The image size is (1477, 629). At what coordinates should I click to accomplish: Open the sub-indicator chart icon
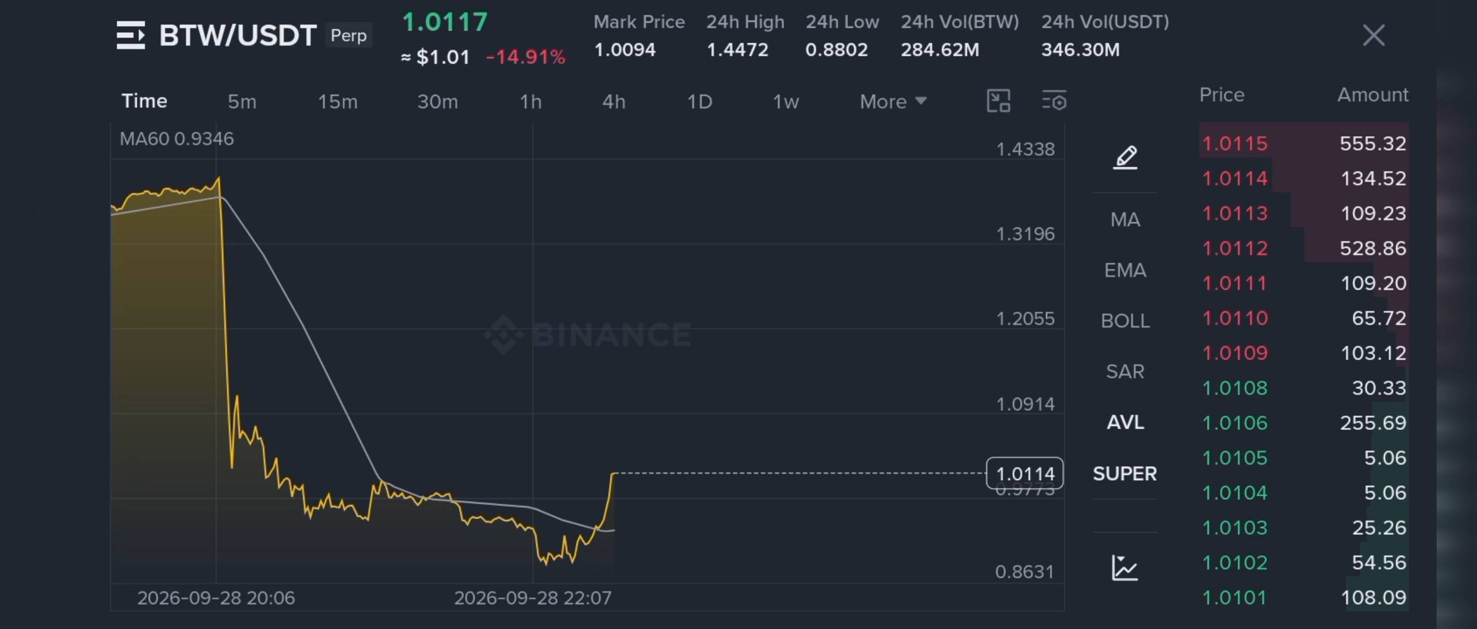1124,568
